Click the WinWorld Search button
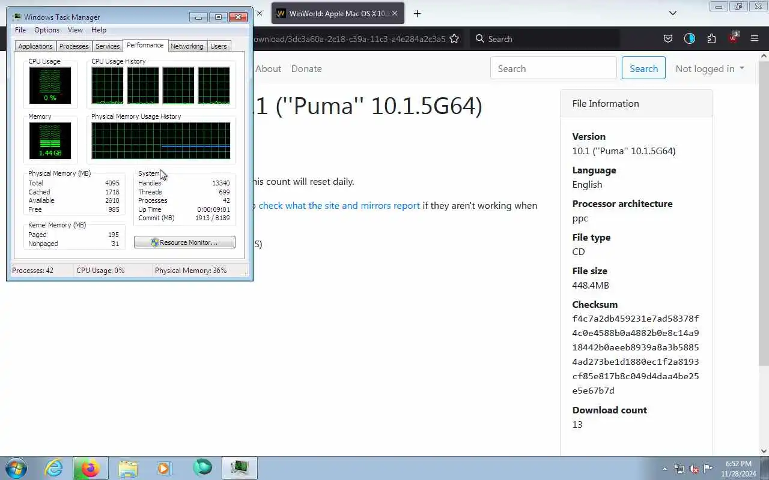Viewport: 769px width, 480px height. [643, 68]
